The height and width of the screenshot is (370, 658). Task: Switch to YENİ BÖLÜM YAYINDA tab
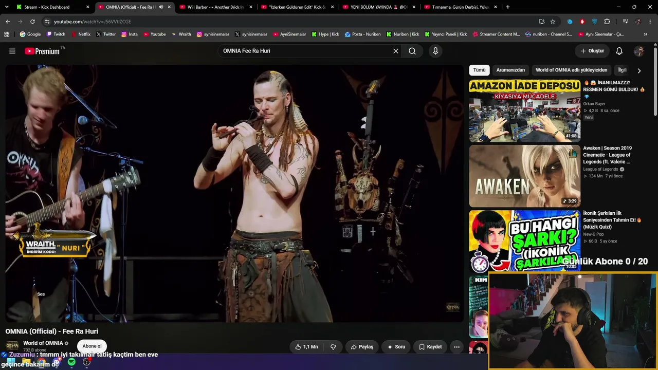(x=378, y=7)
